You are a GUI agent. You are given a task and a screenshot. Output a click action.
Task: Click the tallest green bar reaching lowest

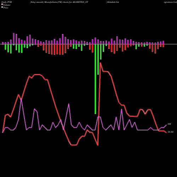point(95,79)
